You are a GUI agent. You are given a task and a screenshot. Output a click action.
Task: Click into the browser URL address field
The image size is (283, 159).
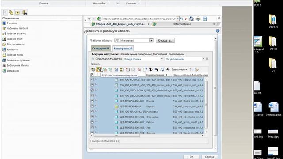[139, 19]
